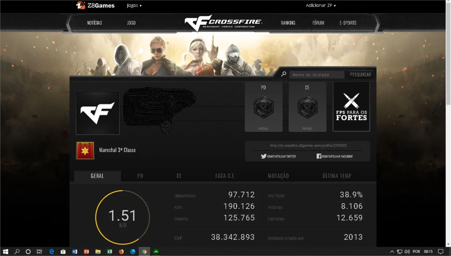
Task: Open PowerPoint from the taskbar
Action: pos(86,252)
